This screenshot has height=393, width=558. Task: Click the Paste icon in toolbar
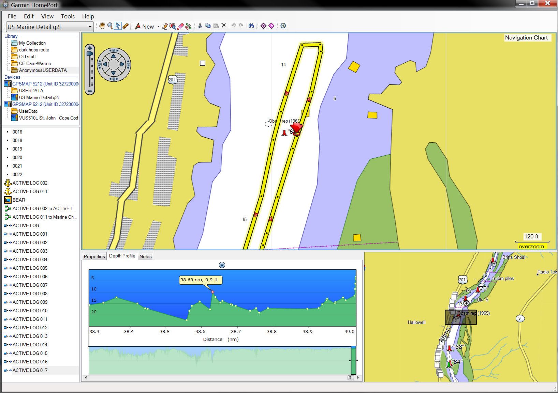click(216, 26)
